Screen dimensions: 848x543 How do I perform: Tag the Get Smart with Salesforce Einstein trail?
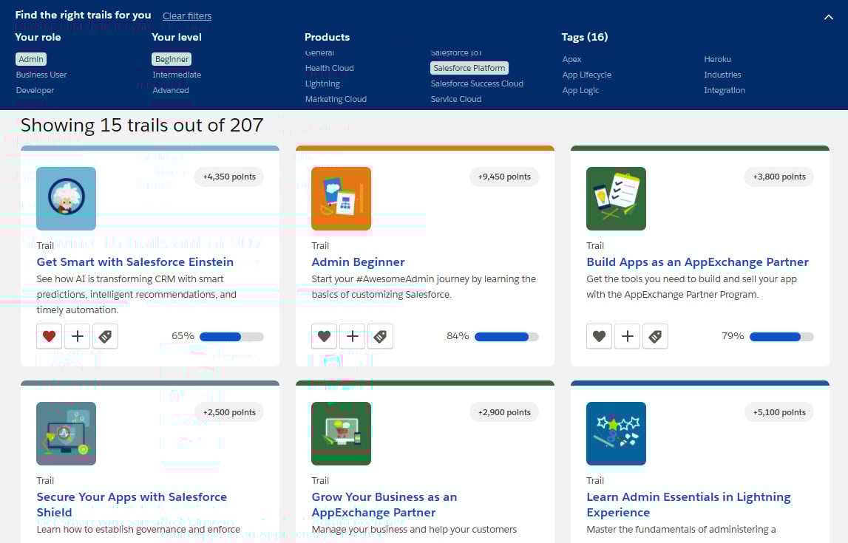tap(106, 336)
